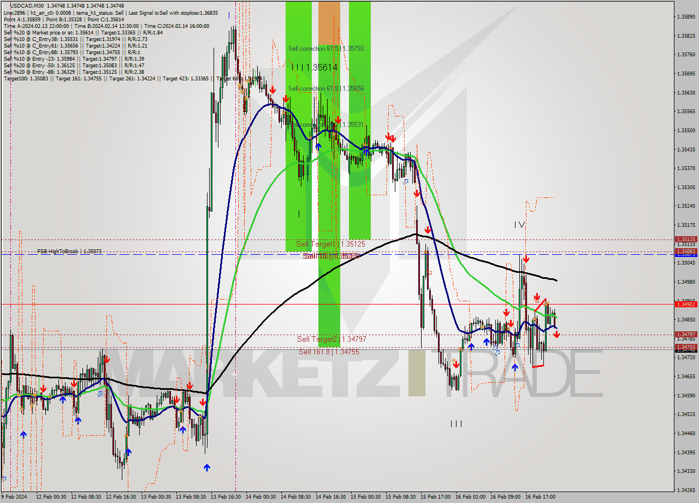This screenshot has width=699, height=503.
Task: Select 'Sell Target2 | 1.34797' label
Action: 331,339
